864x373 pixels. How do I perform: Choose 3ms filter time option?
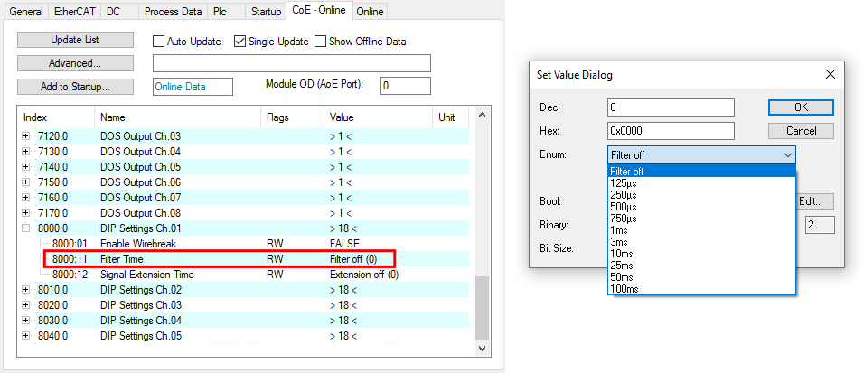pyautogui.click(x=702, y=242)
